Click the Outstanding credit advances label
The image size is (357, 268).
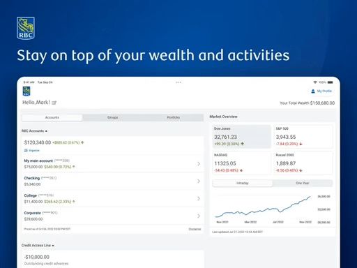(x=46, y=264)
